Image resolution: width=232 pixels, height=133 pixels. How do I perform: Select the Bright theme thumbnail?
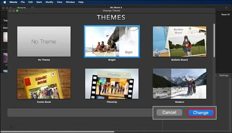point(112,42)
